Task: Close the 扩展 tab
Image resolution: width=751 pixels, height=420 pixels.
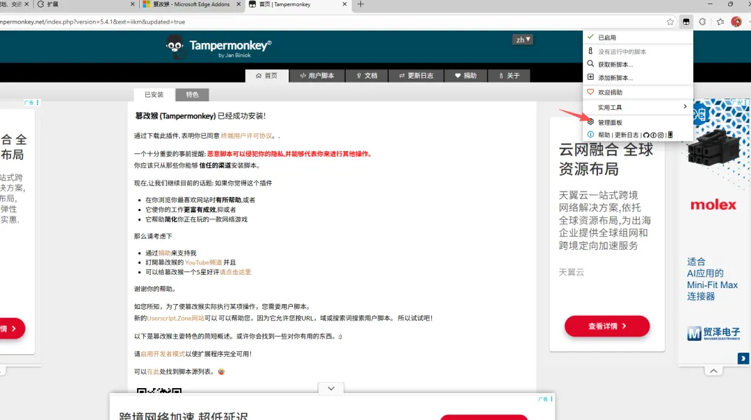Action: point(133,4)
